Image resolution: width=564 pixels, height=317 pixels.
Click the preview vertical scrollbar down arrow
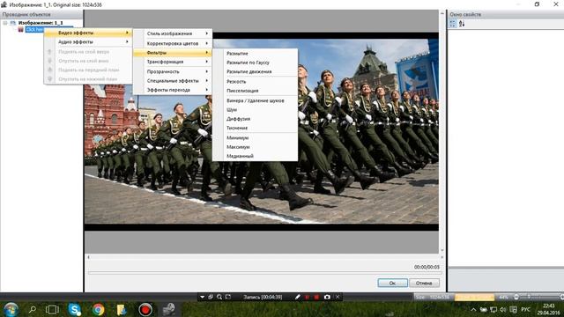coord(442,250)
